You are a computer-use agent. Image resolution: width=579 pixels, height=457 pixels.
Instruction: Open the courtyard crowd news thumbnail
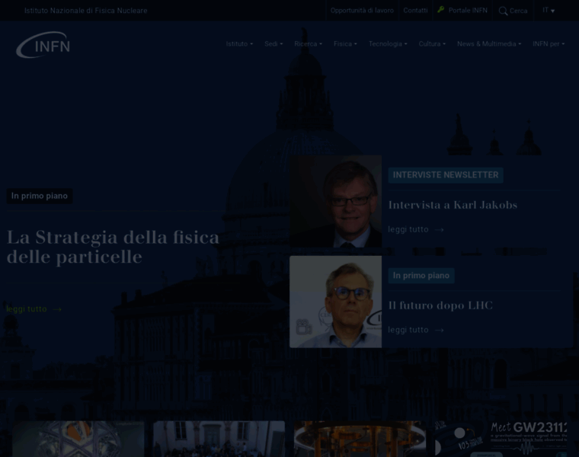(219, 439)
